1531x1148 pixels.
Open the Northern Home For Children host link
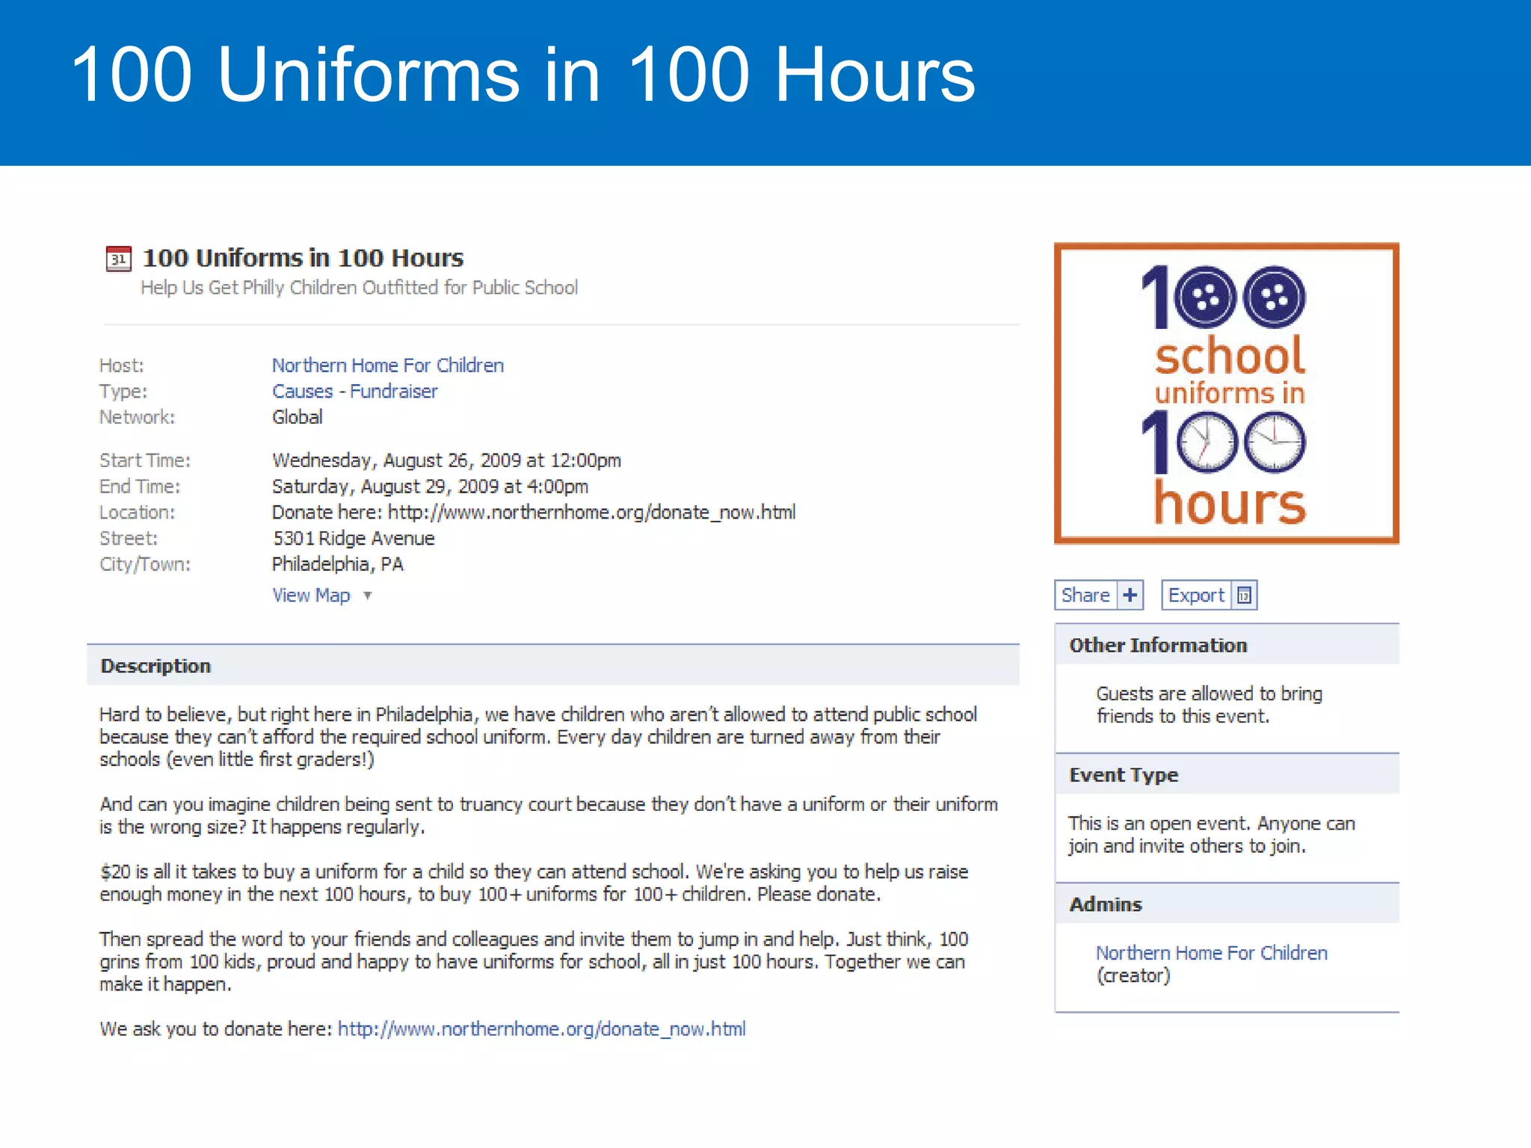point(387,365)
